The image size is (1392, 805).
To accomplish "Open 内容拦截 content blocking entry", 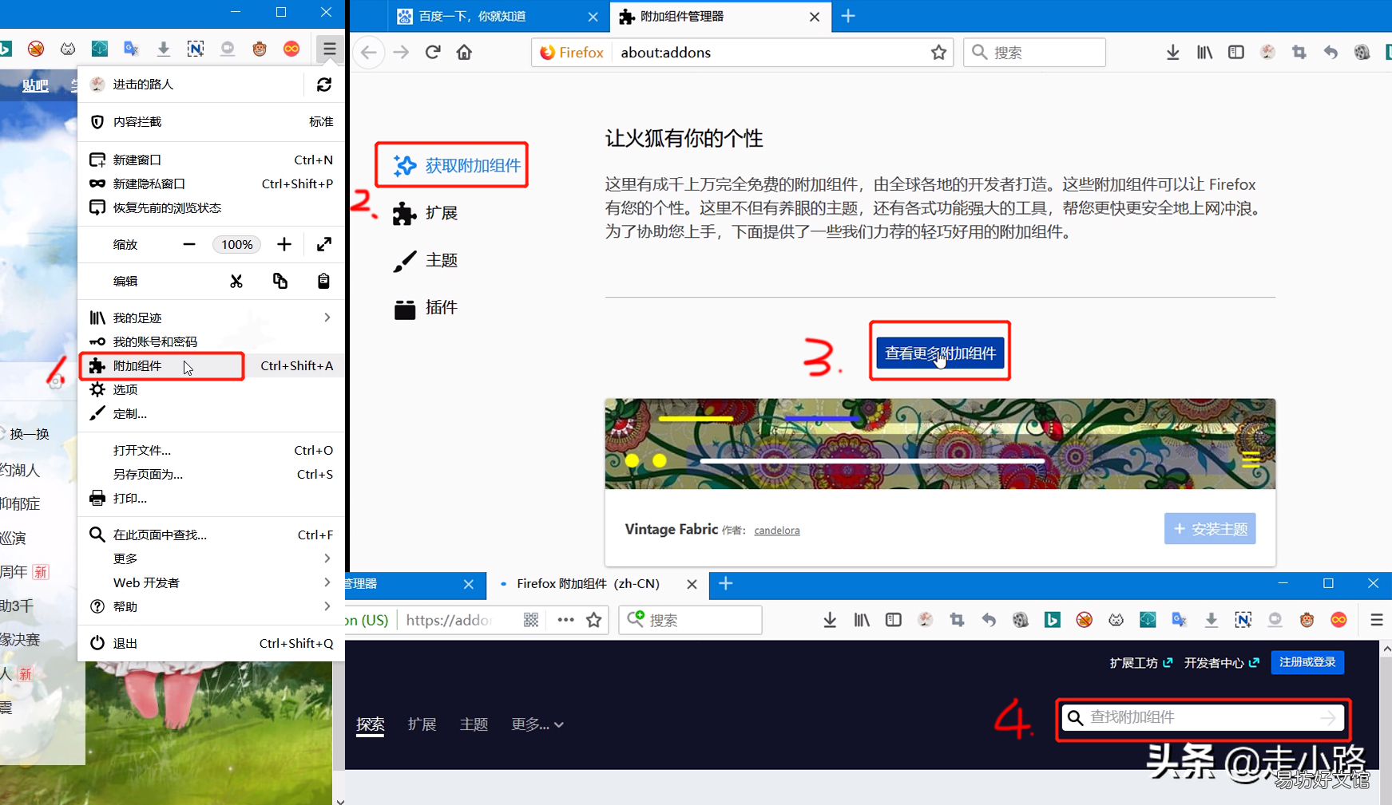I will pyautogui.click(x=212, y=121).
